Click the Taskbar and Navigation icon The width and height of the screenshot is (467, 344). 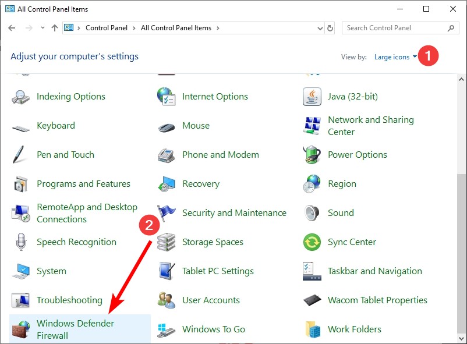click(312, 271)
